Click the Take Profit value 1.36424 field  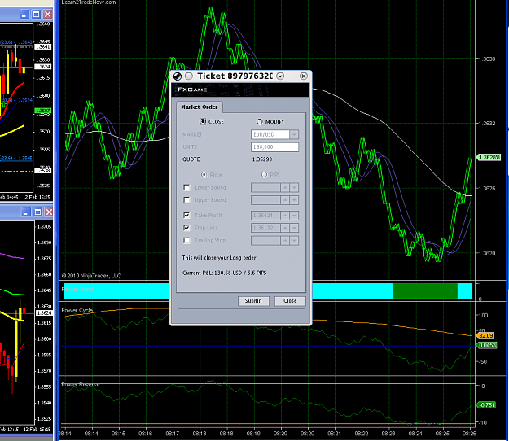coord(265,216)
